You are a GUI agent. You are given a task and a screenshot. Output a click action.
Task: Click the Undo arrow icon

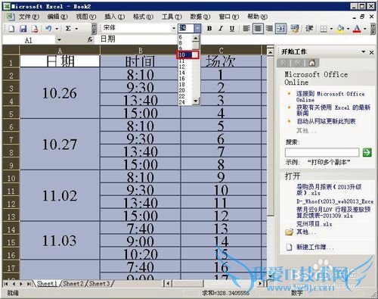point(48,28)
